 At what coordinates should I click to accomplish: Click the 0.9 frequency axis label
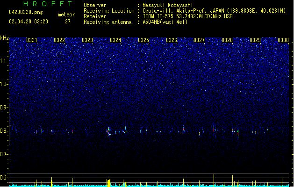(x=4, y=108)
